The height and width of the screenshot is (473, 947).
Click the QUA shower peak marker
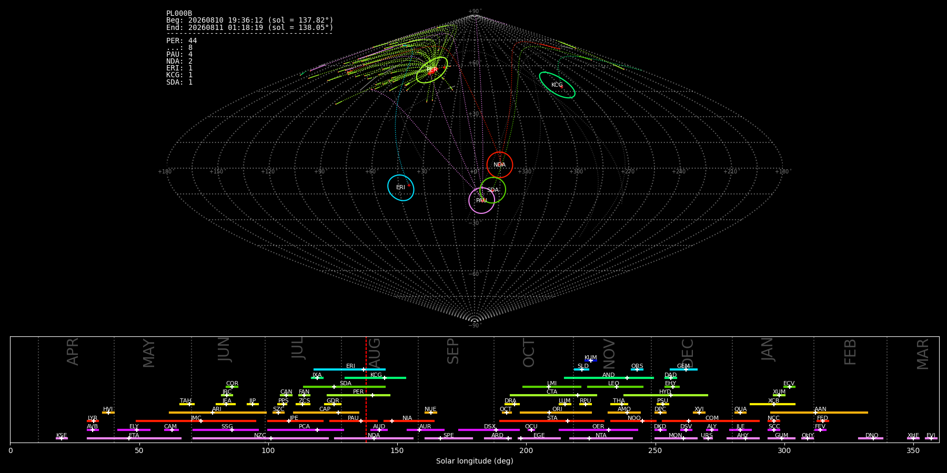click(x=740, y=413)
